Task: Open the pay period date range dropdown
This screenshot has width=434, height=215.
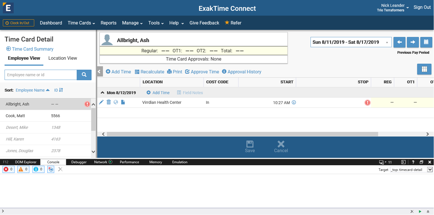Action: click(x=351, y=42)
